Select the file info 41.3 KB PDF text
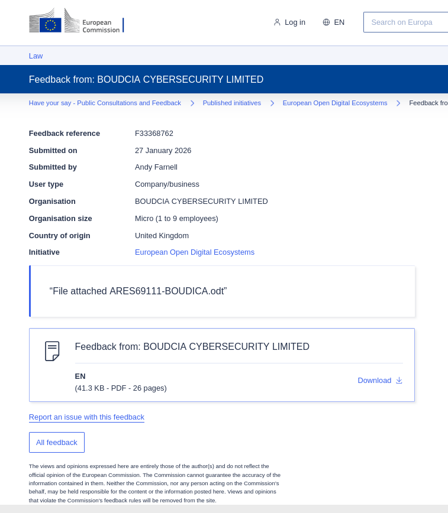The image size is (448, 513). (121, 388)
